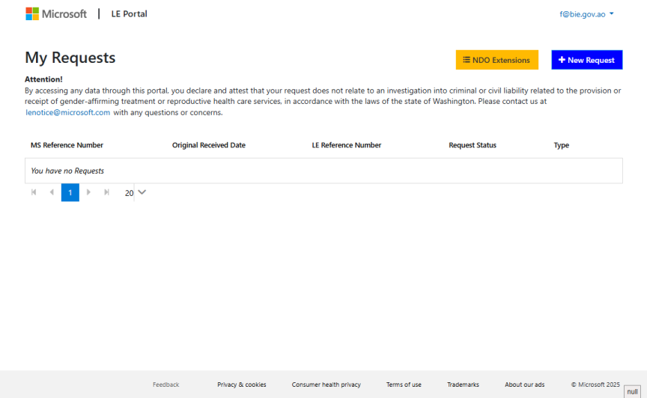
Task: Sort by MS Reference Number column
Action: [x=67, y=145]
